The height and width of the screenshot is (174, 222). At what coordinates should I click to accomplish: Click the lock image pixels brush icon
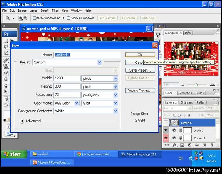coord(180,115)
